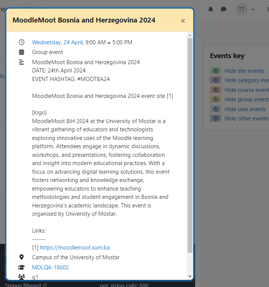269x287 pixels.
Task: Click the TT user avatar
Action: (241, 9)
